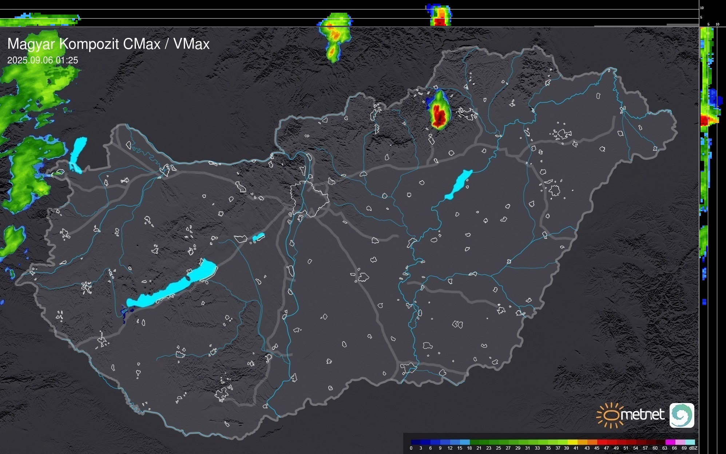Click the storm cell north of the border
Image resolution: width=726 pixels, height=454 pixels.
pyautogui.click(x=334, y=36)
